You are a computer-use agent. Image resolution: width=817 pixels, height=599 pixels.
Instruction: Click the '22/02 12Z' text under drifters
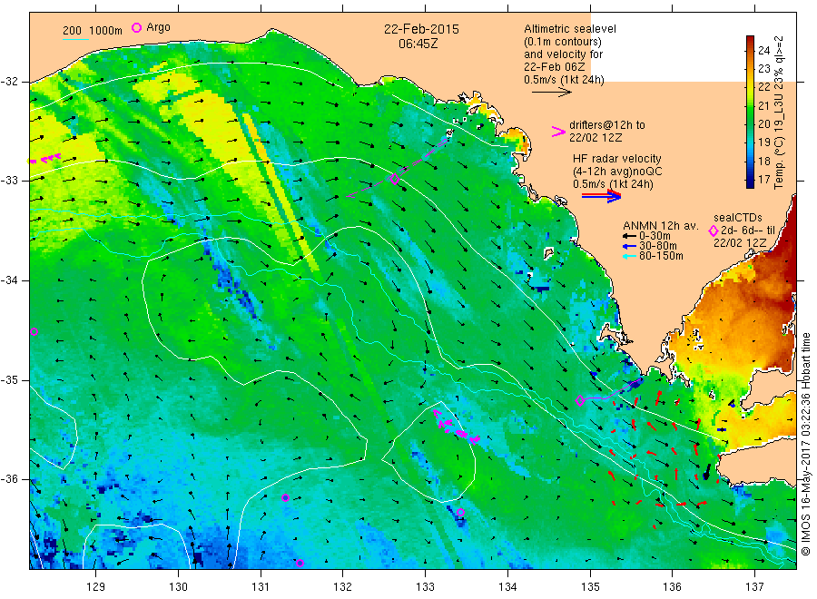tap(596, 138)
